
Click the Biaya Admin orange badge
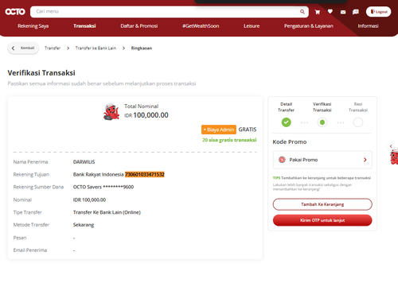(219, 130)
